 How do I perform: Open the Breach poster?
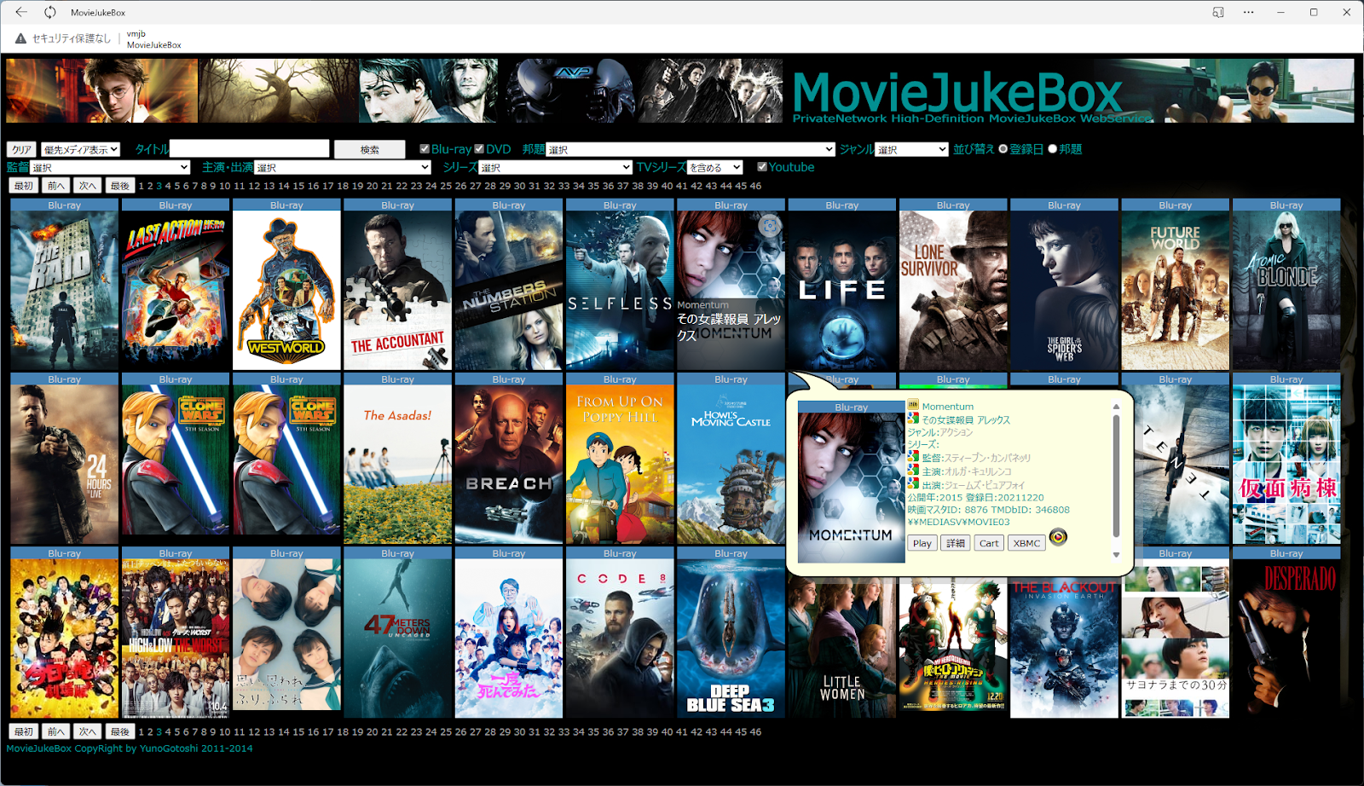509,464
